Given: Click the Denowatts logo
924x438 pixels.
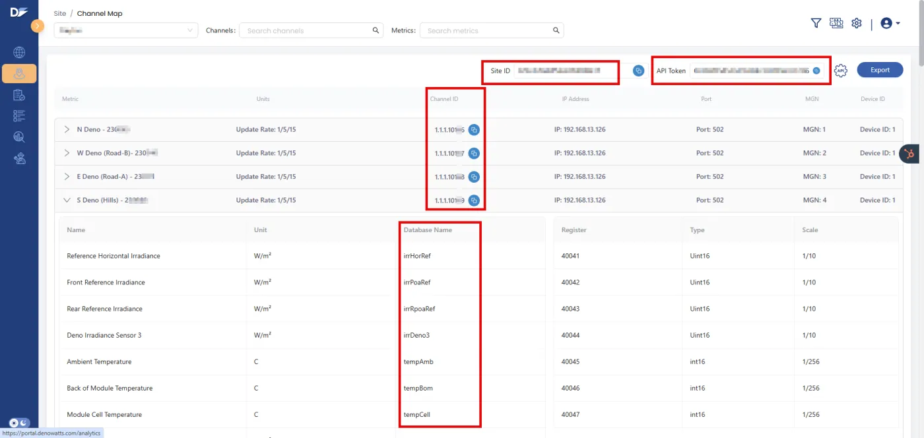Looking at the screenshot, I should point(19,11).
